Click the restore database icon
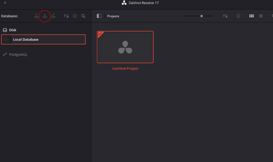 (x=45, y=16)
